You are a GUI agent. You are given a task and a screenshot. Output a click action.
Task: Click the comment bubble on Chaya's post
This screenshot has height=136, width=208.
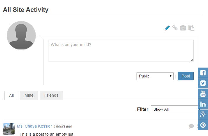(x=191, y=126)
